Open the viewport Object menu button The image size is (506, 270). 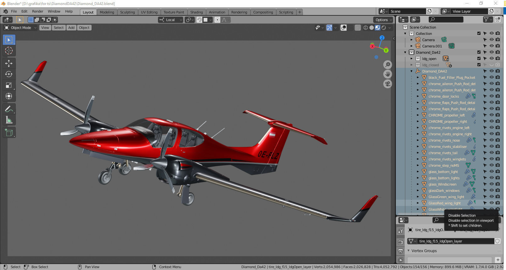coord(84,28)
